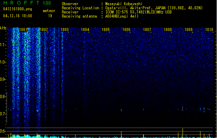This screenshot has width=217, height=138.
Task: Click the 1804 time marker
Action: [85, 30]
